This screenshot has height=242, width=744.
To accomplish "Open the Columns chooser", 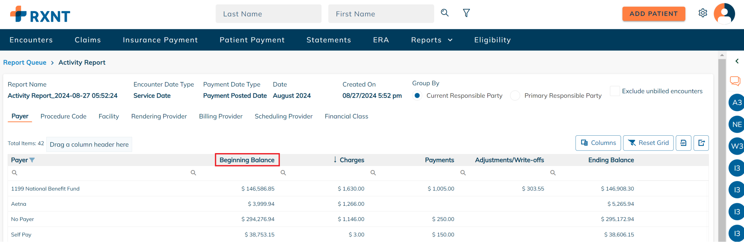I will pos(598,143).
